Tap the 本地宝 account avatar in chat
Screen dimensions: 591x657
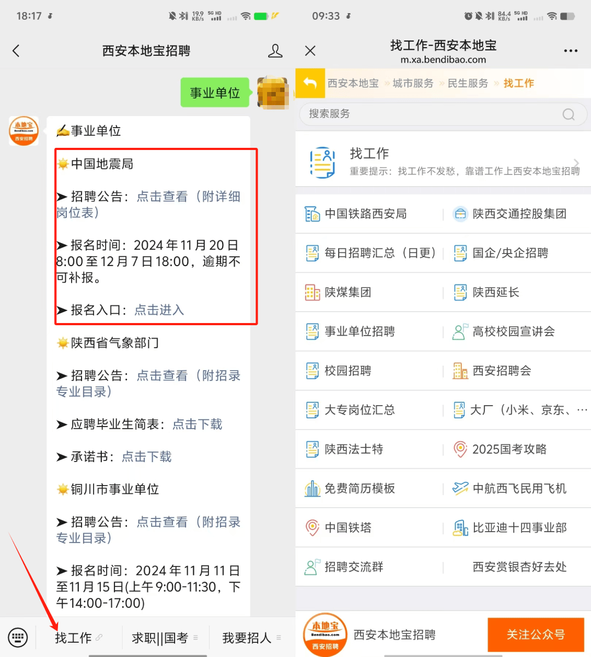click(24, 131)
